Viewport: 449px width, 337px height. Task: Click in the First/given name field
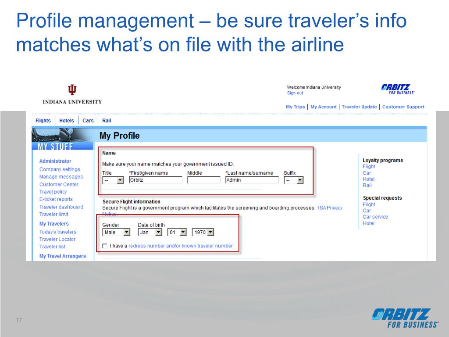click(x=156, y=180)
